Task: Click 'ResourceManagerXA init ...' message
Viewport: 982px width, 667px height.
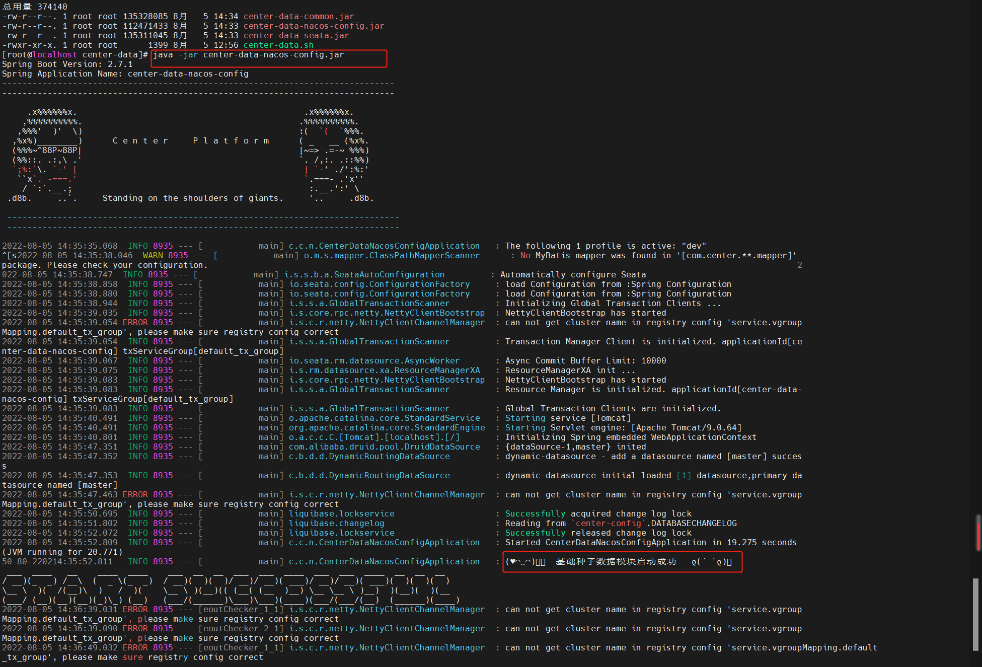Action: pos(570,370)
